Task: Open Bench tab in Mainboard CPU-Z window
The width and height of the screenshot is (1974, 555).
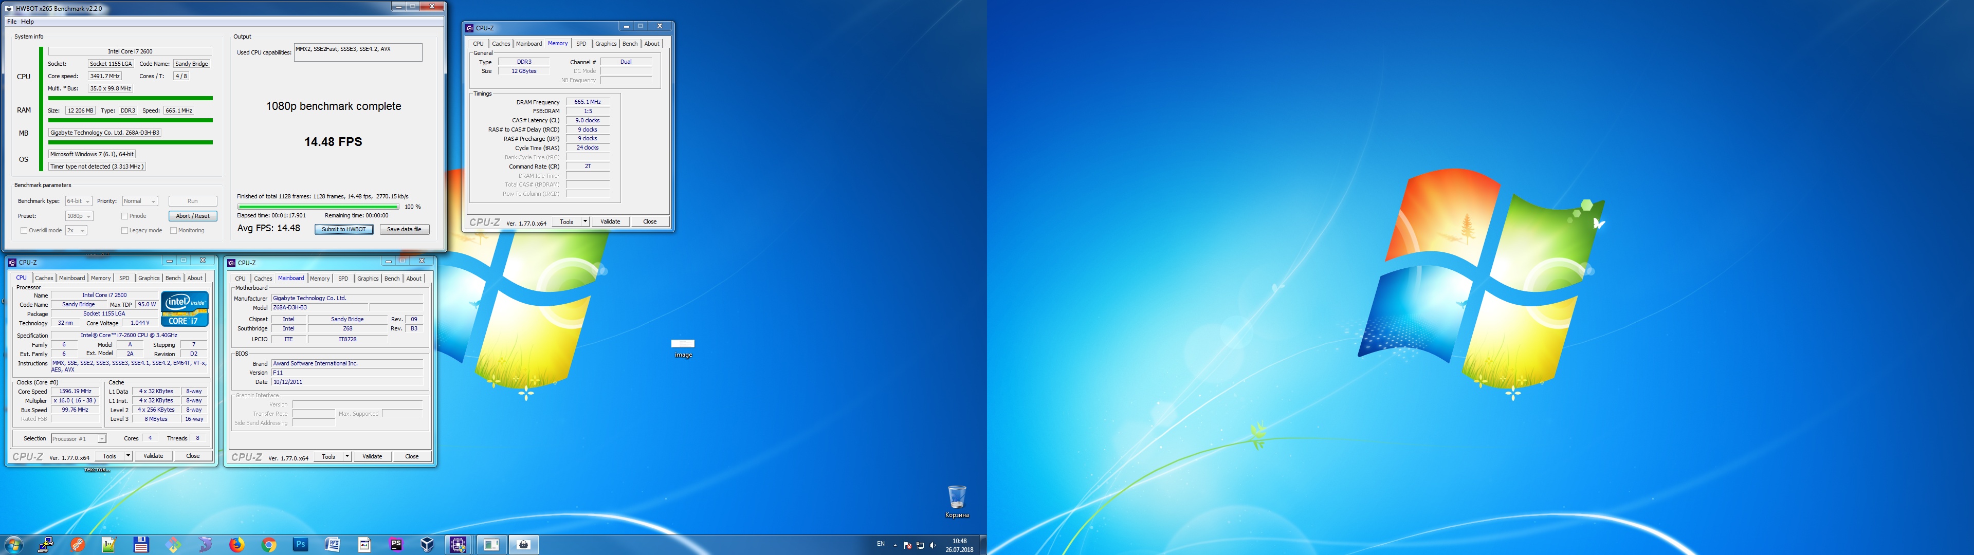Action: [x=392, y=278]
